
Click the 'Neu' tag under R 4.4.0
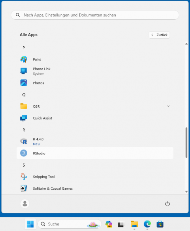(x=36, y=144)
